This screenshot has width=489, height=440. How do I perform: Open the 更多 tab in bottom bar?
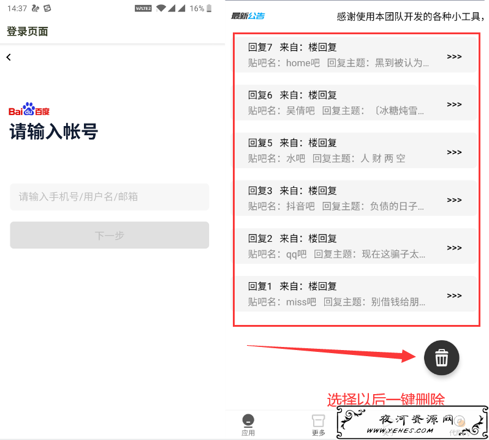click(x=319, y=425)
